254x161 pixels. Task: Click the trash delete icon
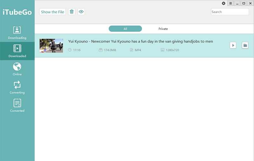pos(72,12)
